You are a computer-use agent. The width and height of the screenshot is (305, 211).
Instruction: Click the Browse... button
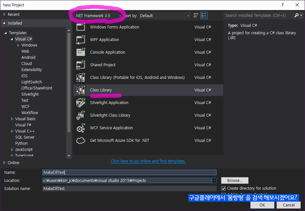click(235, 181)
